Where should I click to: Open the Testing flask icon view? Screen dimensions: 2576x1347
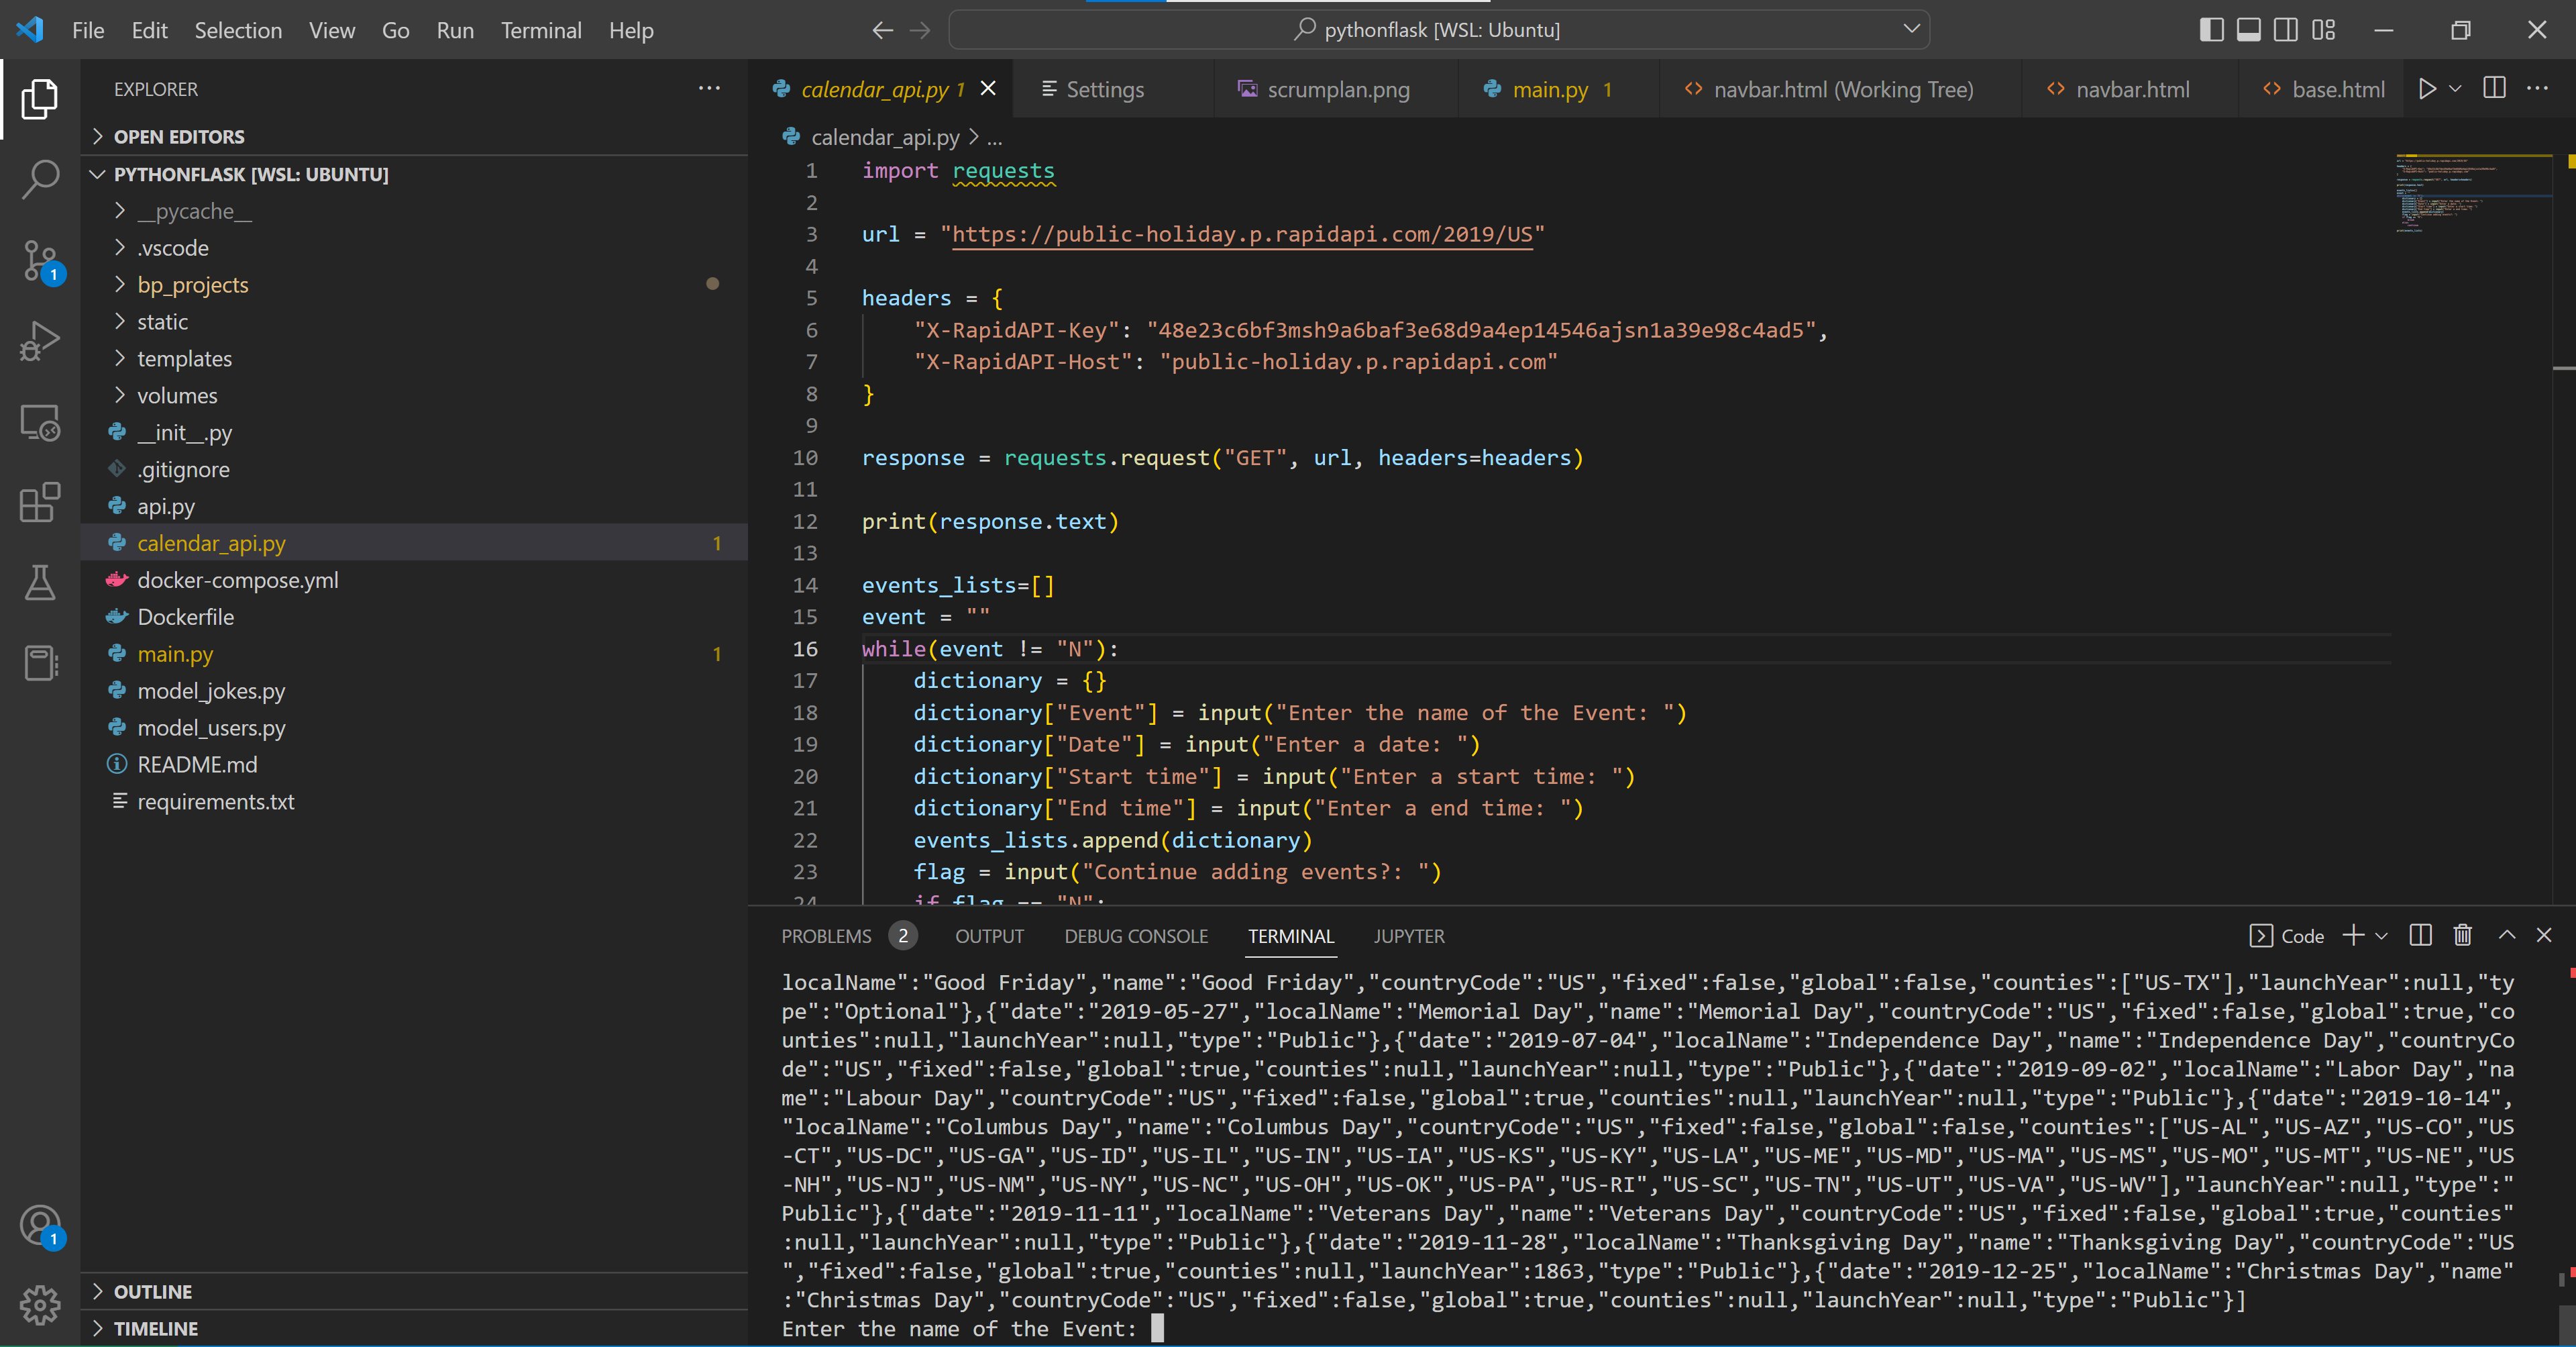(39, 583)
